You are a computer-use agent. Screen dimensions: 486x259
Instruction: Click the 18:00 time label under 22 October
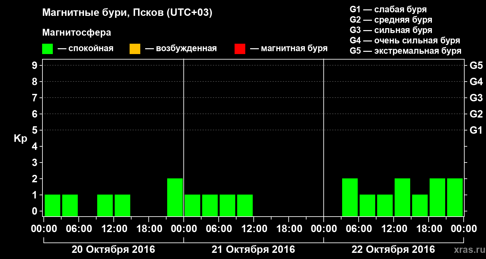(429, 229)
